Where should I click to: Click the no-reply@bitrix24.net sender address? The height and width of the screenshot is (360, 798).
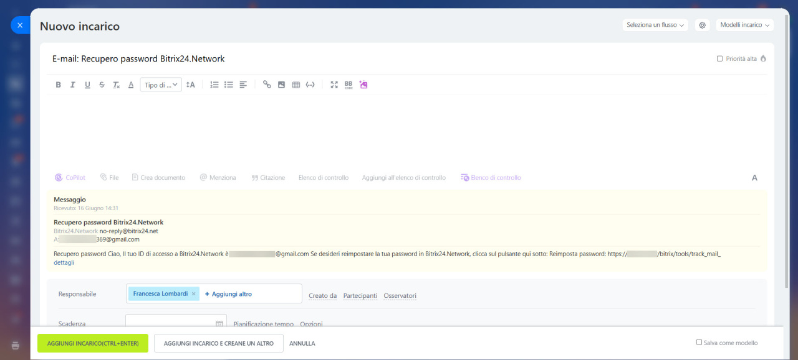tap(129, 231)
